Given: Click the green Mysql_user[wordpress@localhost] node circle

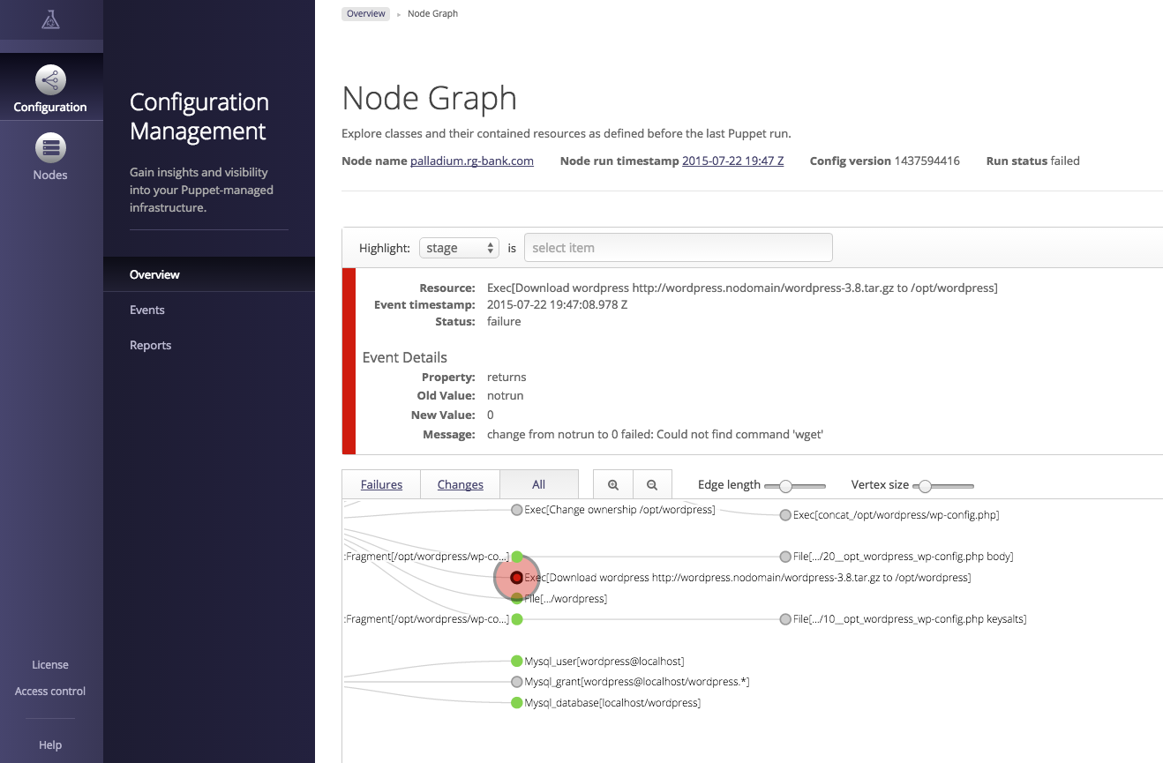Looking at the screenshot, I should click(516, 660).
